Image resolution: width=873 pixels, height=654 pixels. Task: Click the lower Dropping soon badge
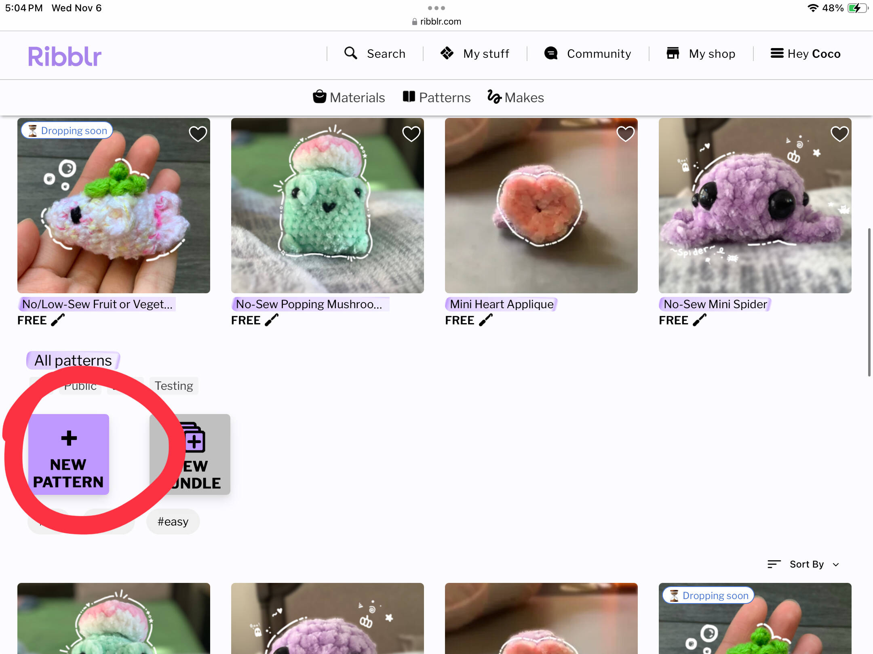tap(709, 595)
